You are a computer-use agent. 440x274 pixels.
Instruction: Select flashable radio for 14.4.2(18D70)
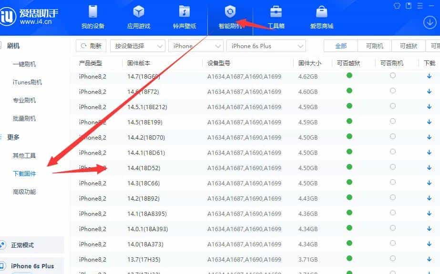tap(393, 136)
